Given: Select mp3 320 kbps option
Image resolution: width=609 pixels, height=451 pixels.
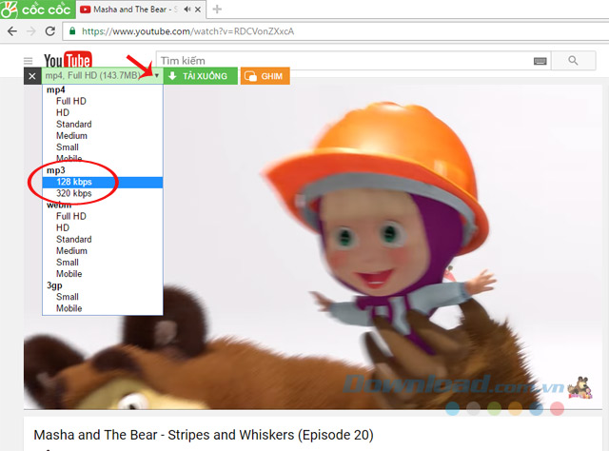Looking at the screenshot, I should (x=103, y=193).
